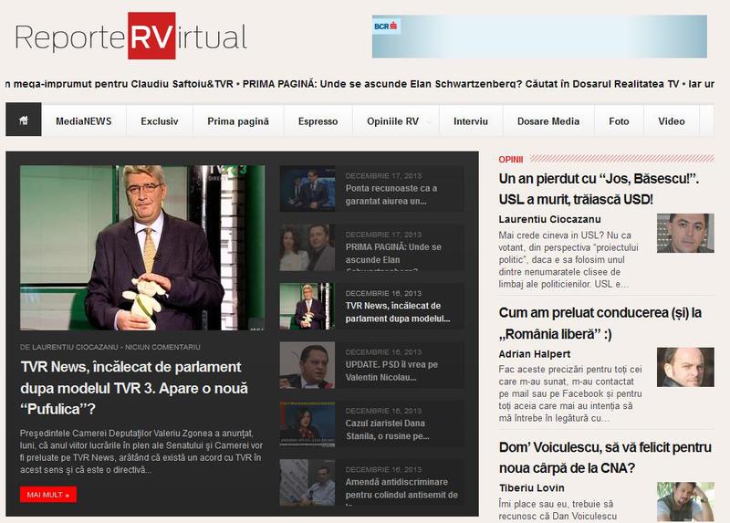Viewport: 730px width, 523px height.
Task: Click ticker headline about Claudiu Saftoiu&TVR
Action: tap(120, 84)
